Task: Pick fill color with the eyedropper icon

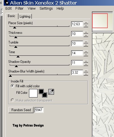Action: pos(51,92)
